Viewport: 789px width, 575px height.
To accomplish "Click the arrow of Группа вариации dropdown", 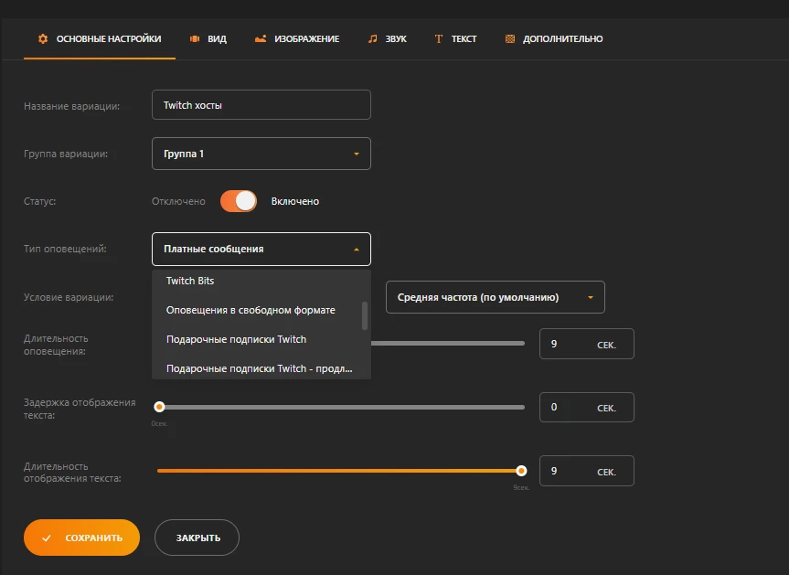I will click(x=357, y=154).
